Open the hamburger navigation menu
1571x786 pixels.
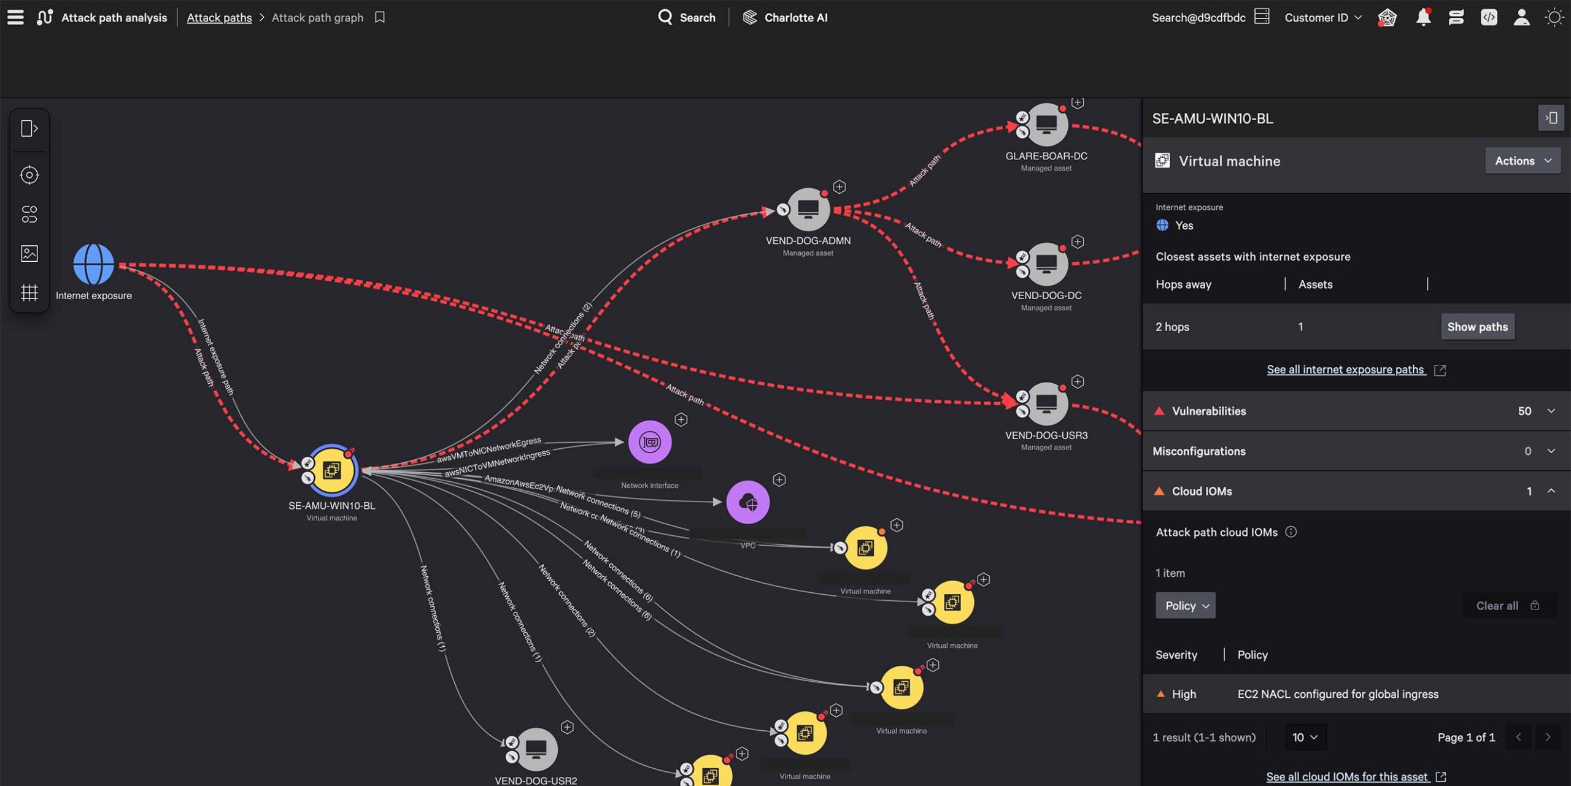click(x=15, y=17)
